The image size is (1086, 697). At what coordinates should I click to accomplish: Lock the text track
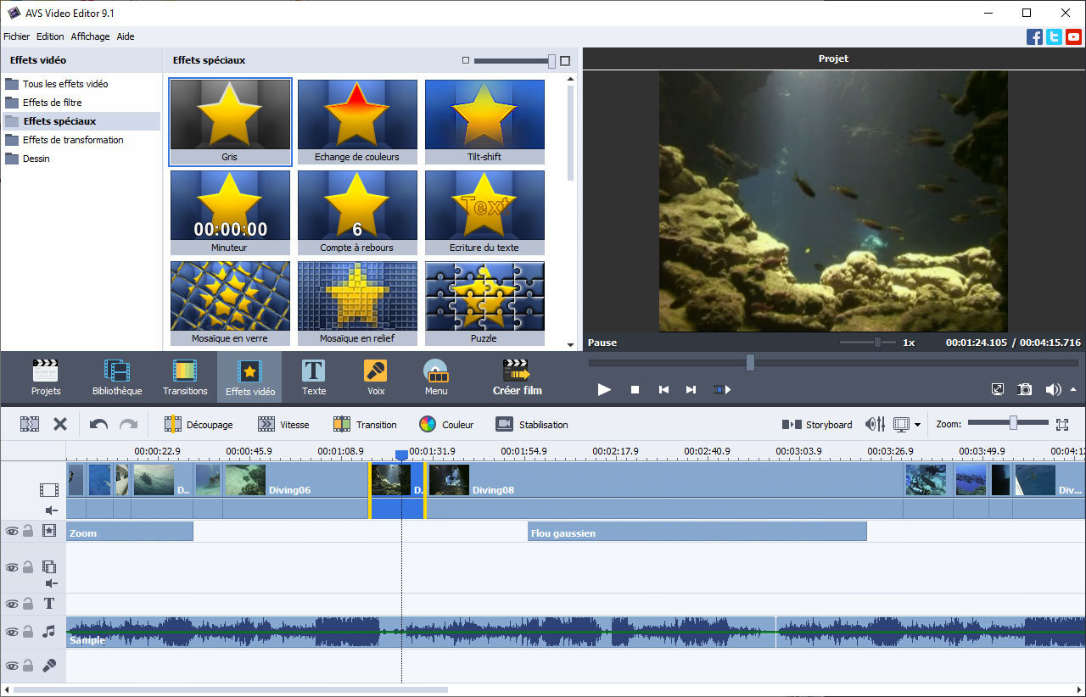point(28,603)
